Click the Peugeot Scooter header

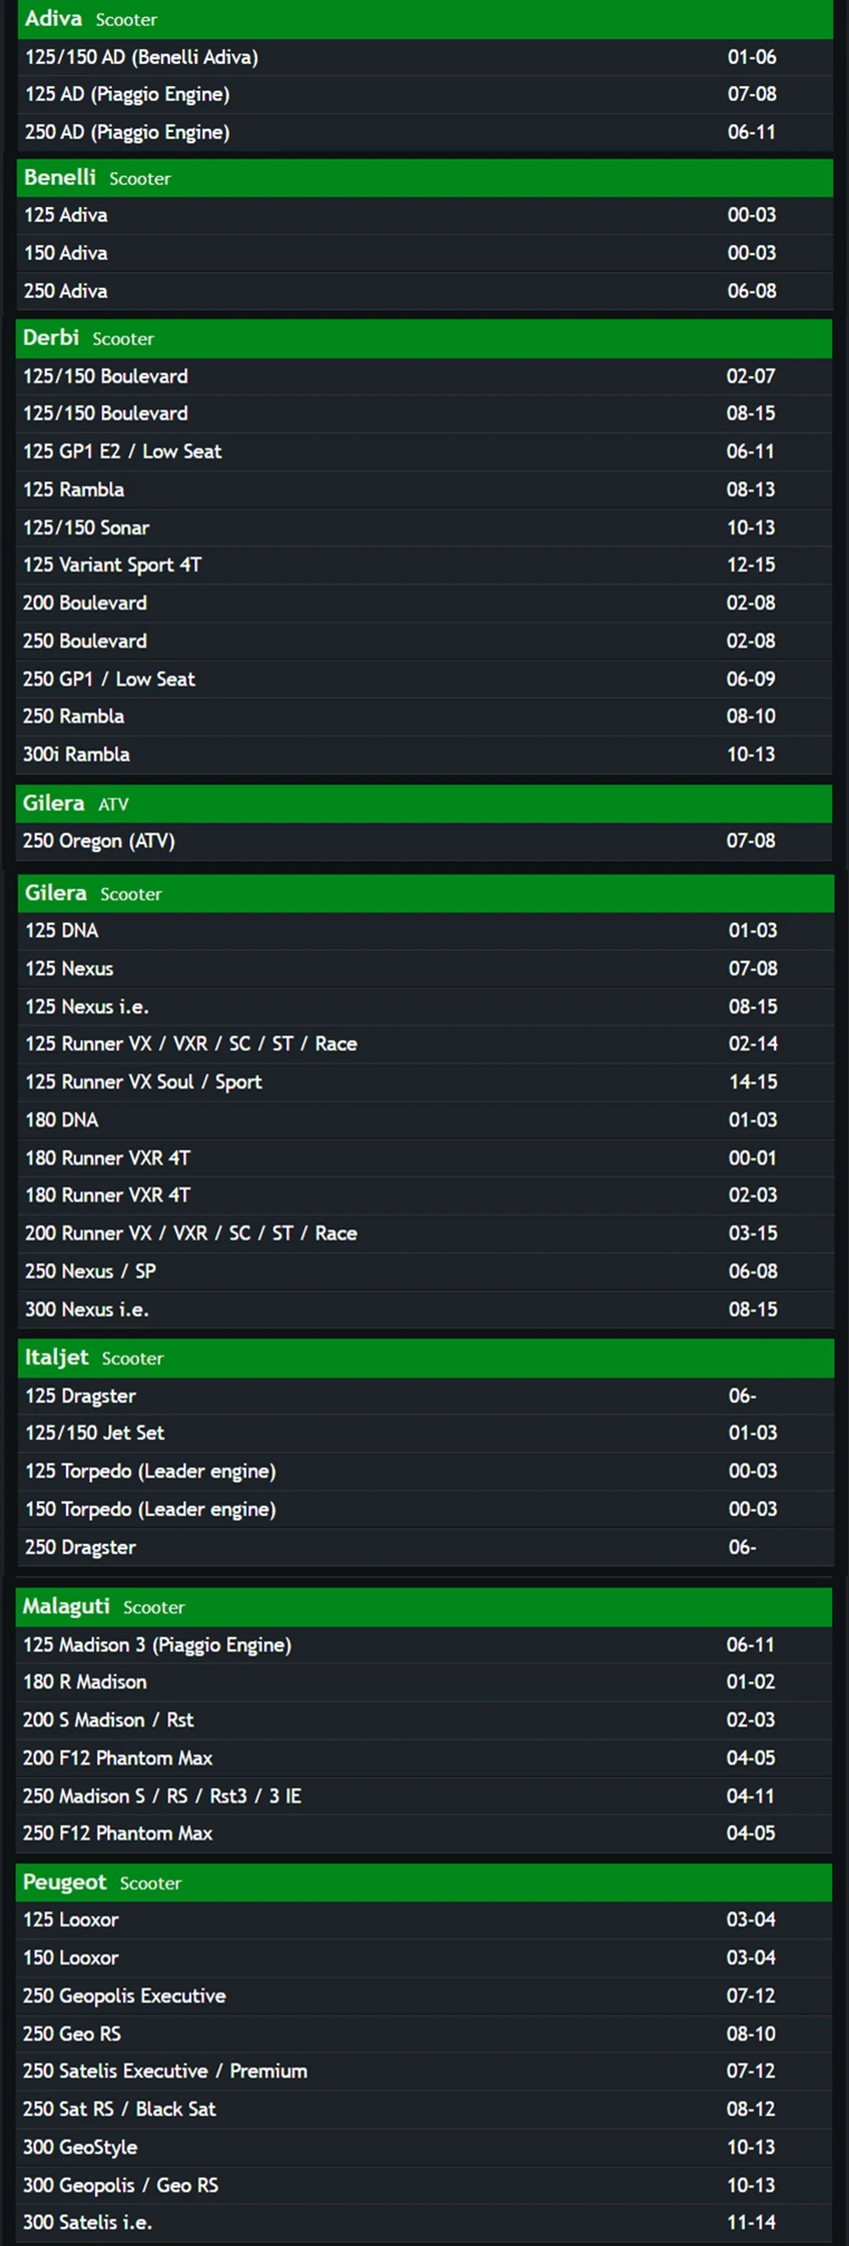424,1882
